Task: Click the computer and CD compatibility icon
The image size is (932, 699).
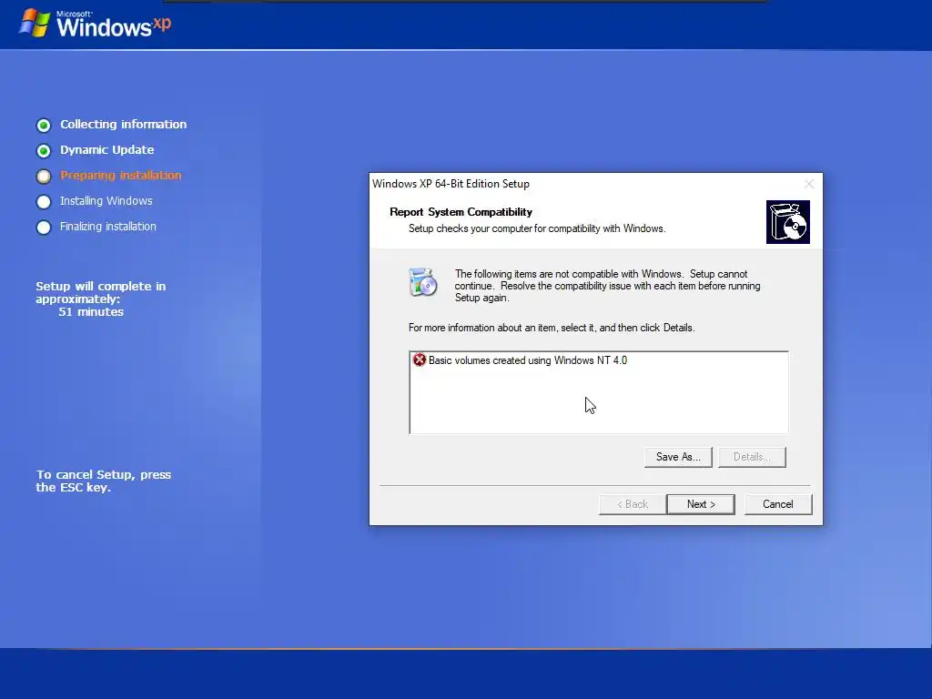Action: coord(422,282)
